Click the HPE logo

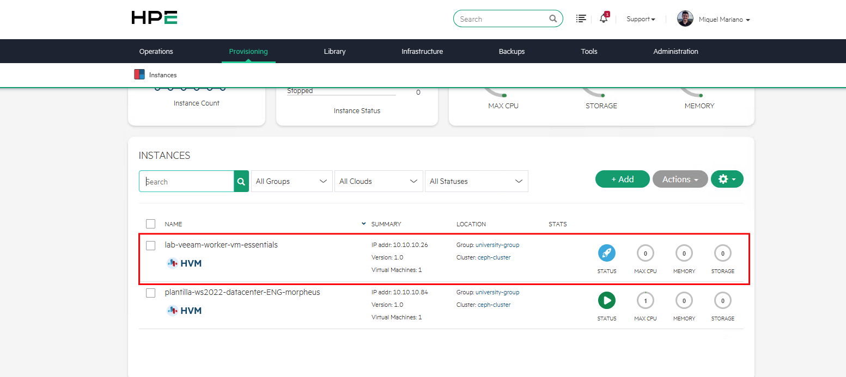[154, 17]
